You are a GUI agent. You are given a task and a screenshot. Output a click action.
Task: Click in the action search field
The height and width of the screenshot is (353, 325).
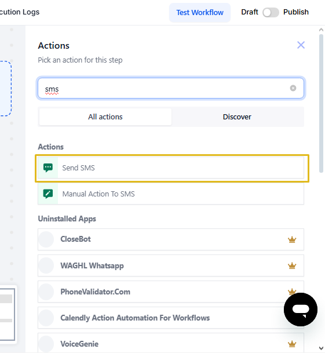tap(171, 88)
